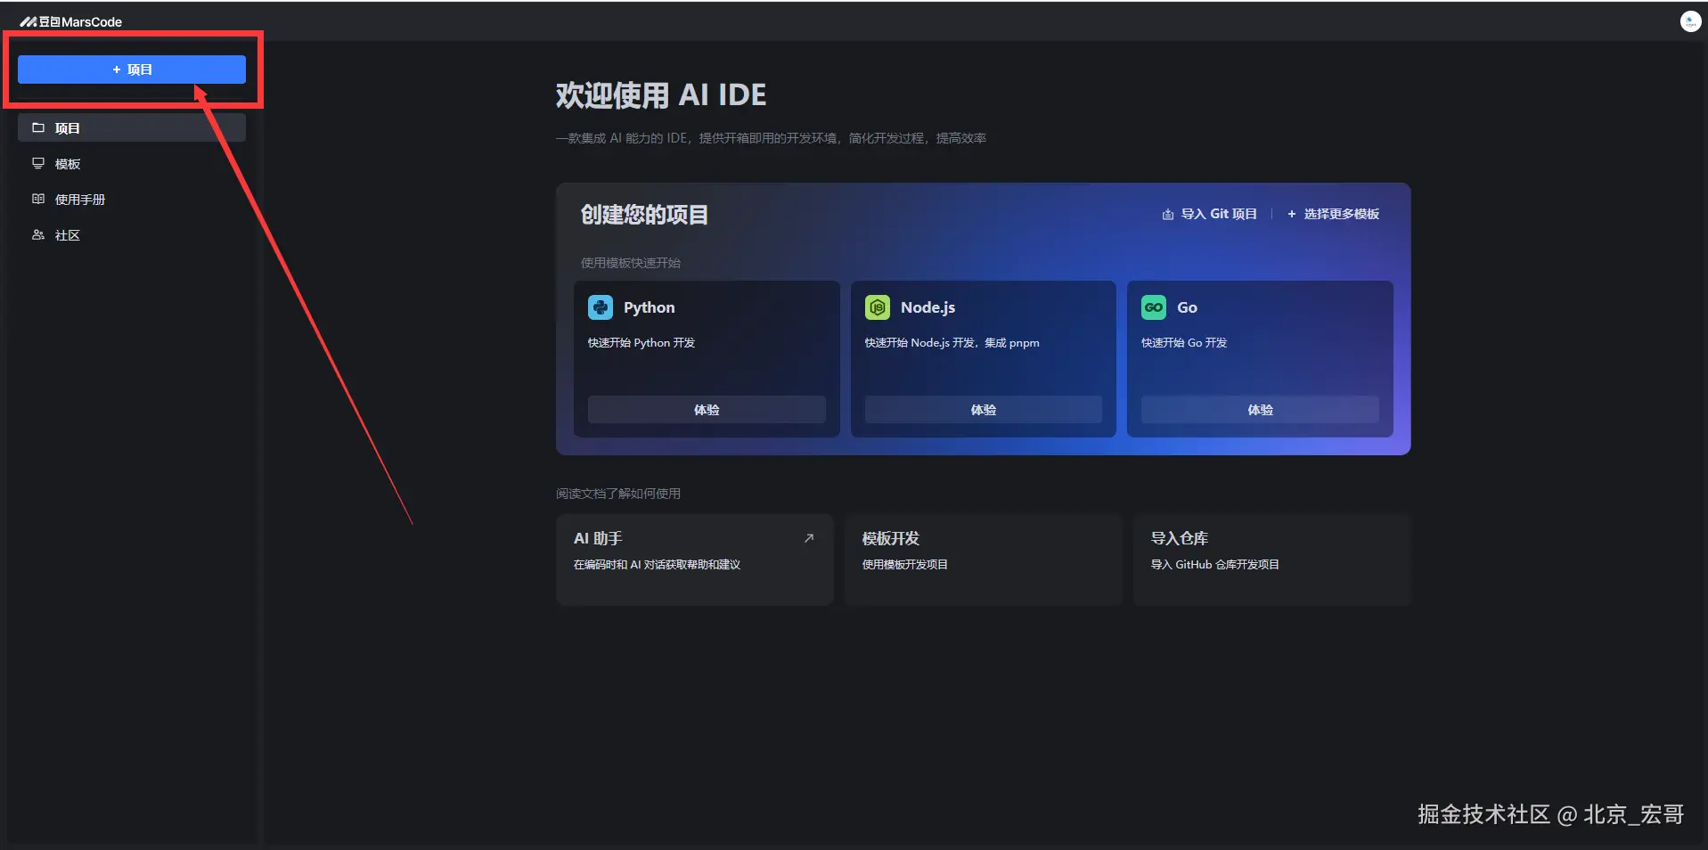Click the template icon beside 模板

tap(38, 163)
